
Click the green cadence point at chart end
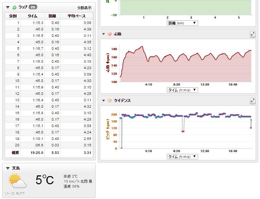click(x=251, y=120)
